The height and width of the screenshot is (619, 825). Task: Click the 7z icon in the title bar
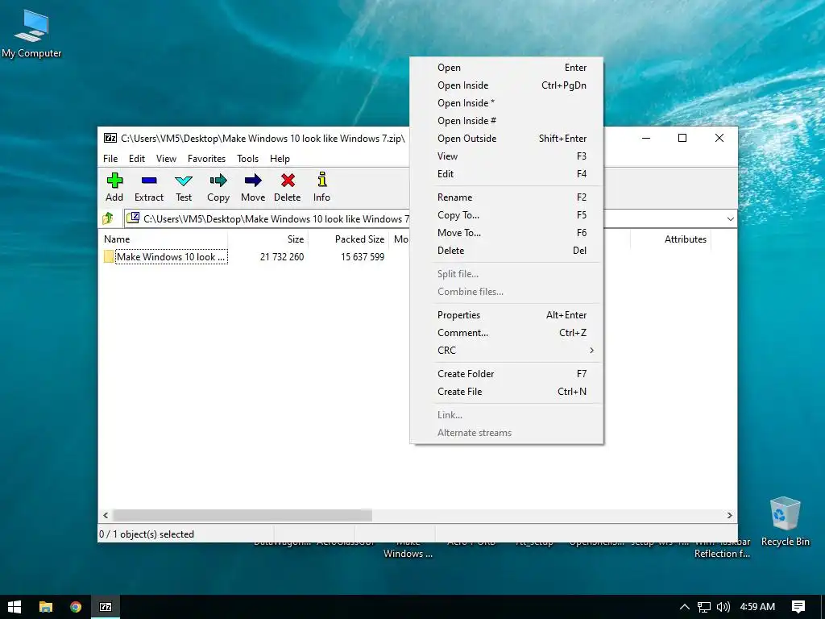click(110, 138)
